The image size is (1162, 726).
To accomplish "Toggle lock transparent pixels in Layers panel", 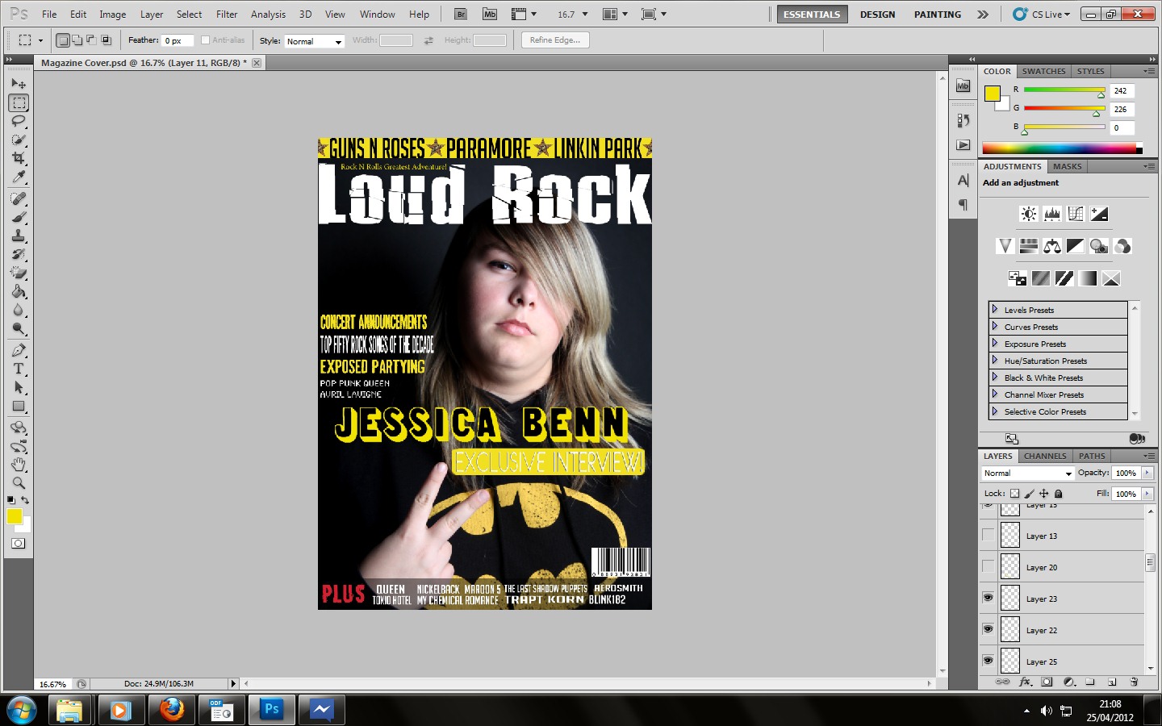I will [x=1015, y=494].
